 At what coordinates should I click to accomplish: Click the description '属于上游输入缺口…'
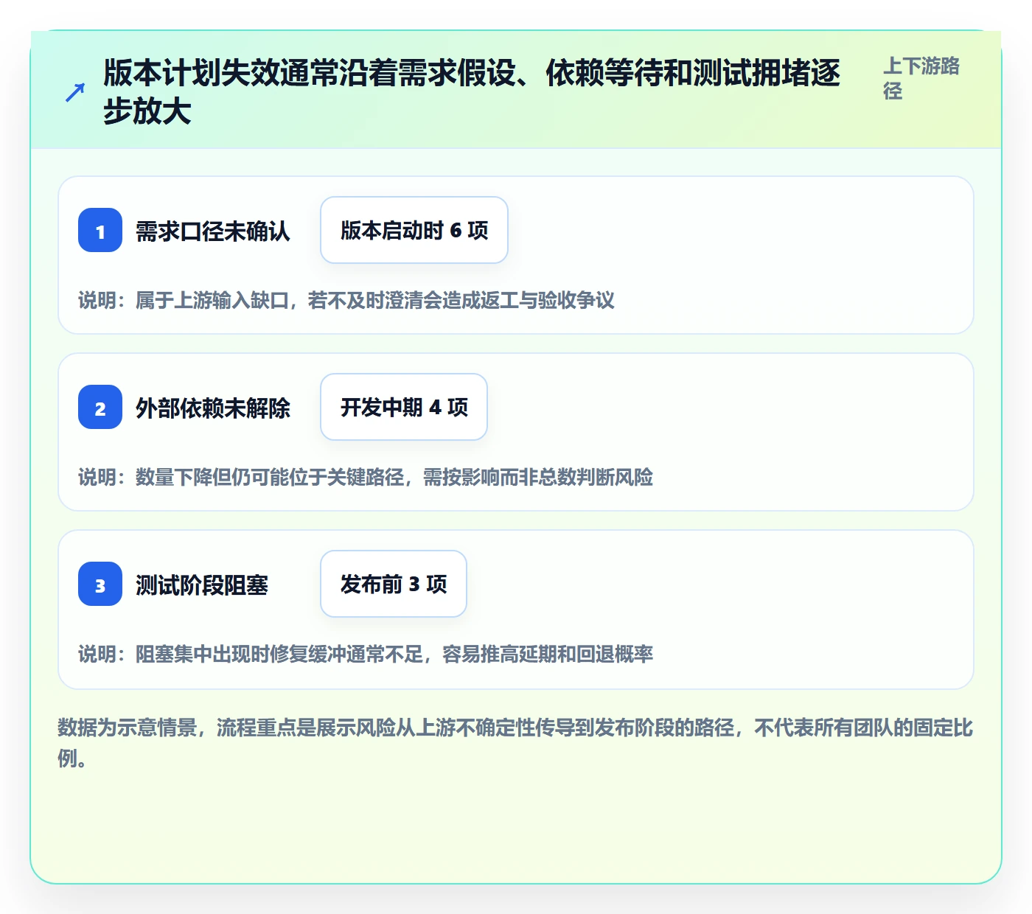pos(346,300)
